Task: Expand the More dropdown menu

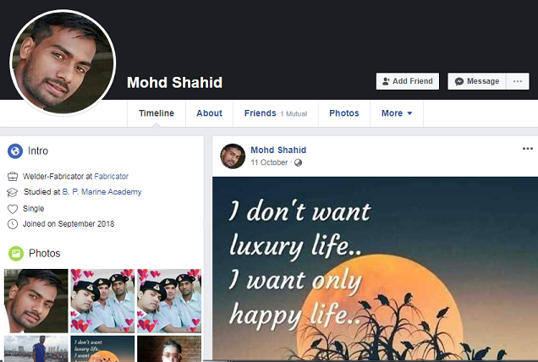Action: click(x=397, y=113)
